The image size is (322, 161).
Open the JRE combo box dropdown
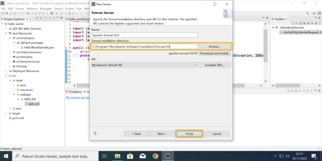tap(195, 65)
